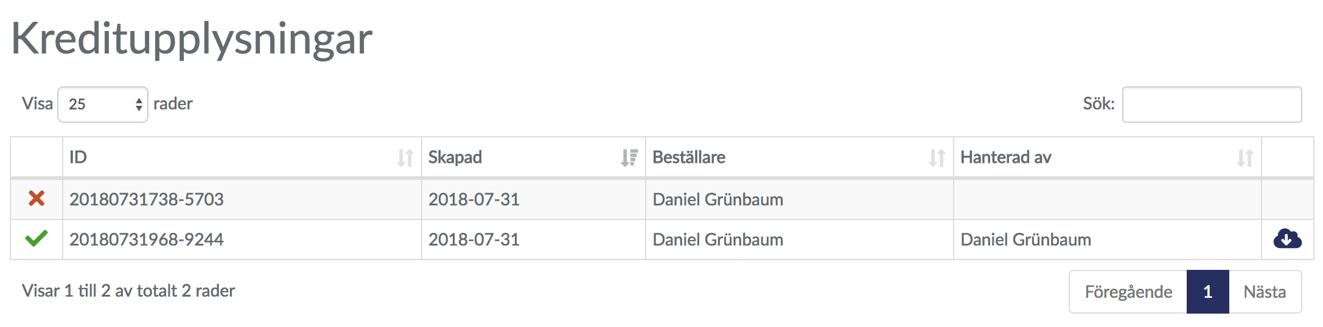The width and height of the screenshot is (1323, 327).
Task: Click the red X status icon
Action: coord(37,198)
